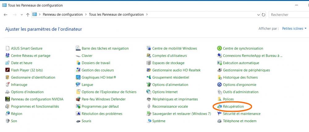
Task: Click Connexions RemoteApp et Bureau link
Action: coord(253,56)
